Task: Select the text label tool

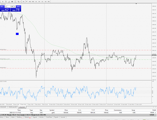Action: (6, 1)
